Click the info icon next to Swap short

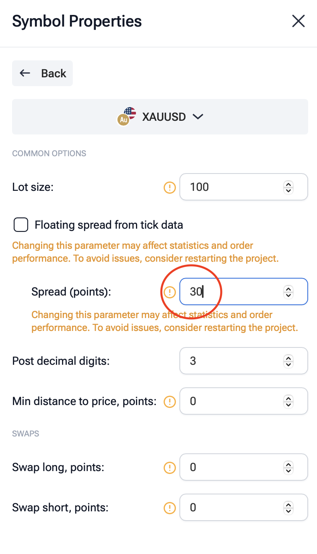170,508
